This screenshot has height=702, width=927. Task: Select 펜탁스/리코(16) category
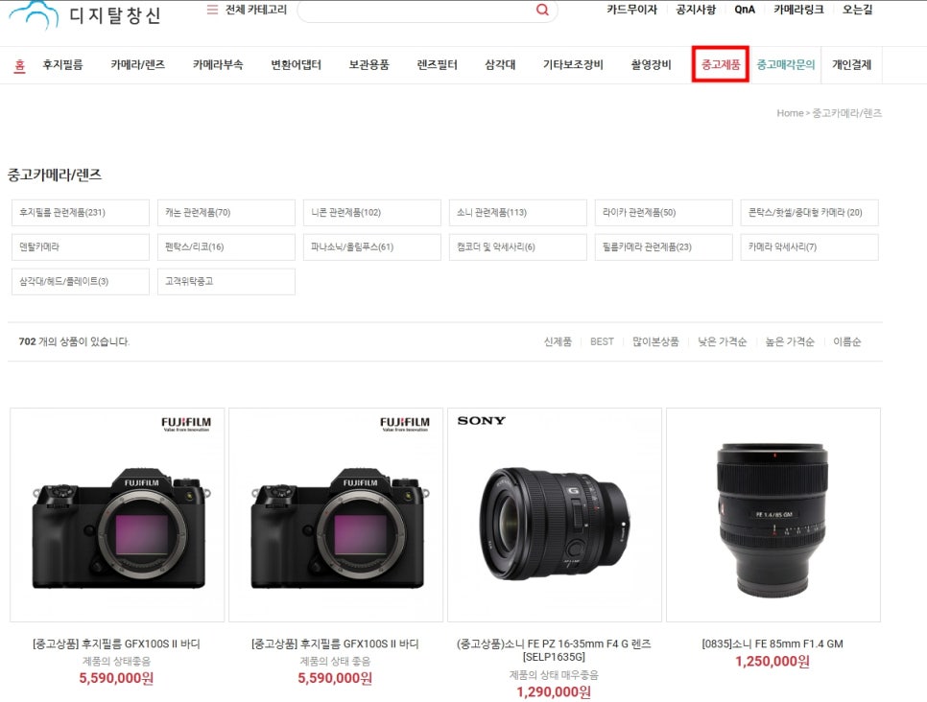click(226, 247)
